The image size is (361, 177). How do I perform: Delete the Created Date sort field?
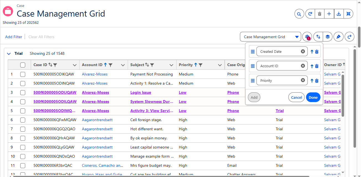tap(317, 52)
